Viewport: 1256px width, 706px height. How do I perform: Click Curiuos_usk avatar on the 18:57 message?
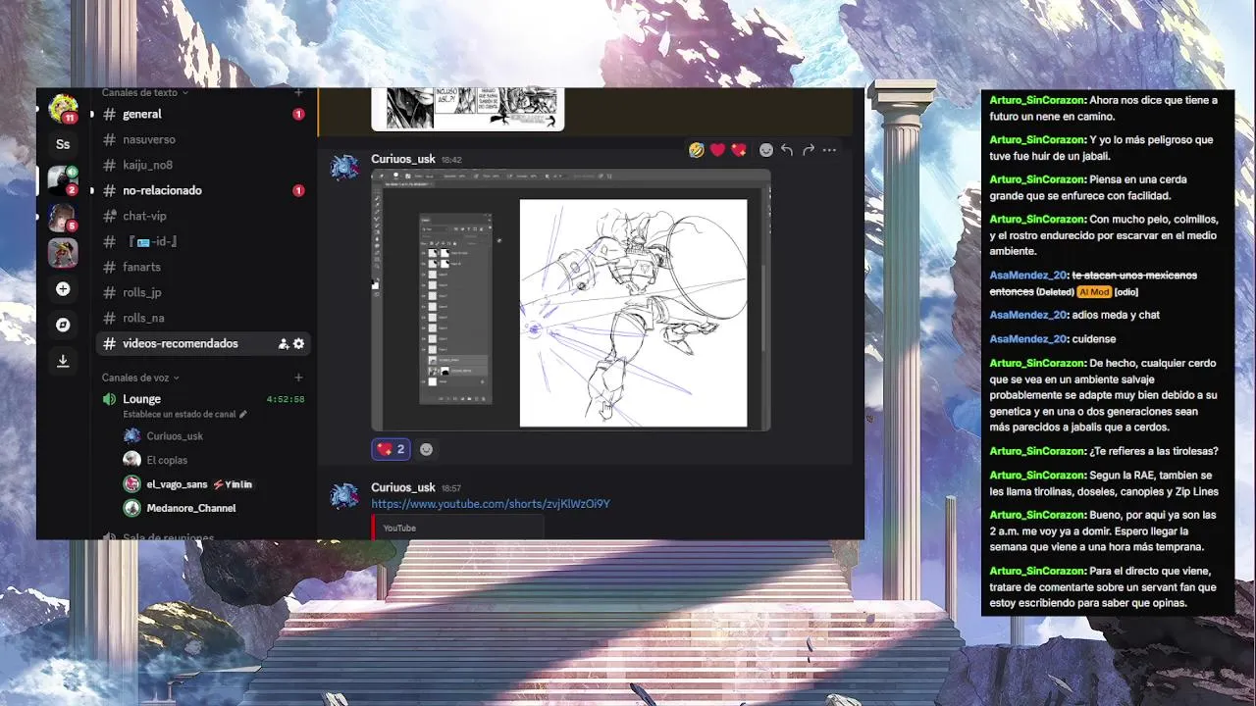pos(344,496)
